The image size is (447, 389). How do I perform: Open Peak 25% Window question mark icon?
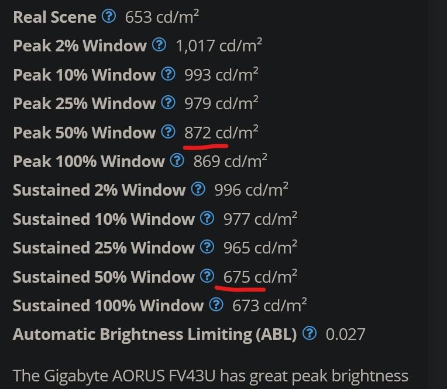(x=168, y=102)
